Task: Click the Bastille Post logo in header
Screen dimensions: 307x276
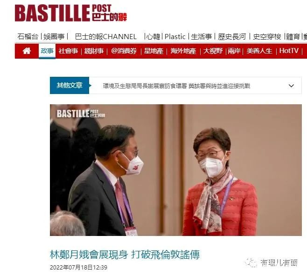Action: 71,13
